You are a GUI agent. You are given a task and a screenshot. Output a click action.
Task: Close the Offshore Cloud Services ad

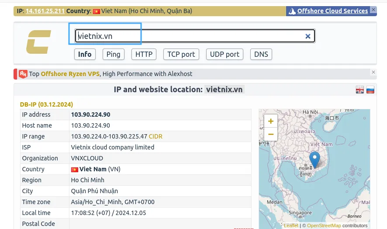(x=373, y=10)
